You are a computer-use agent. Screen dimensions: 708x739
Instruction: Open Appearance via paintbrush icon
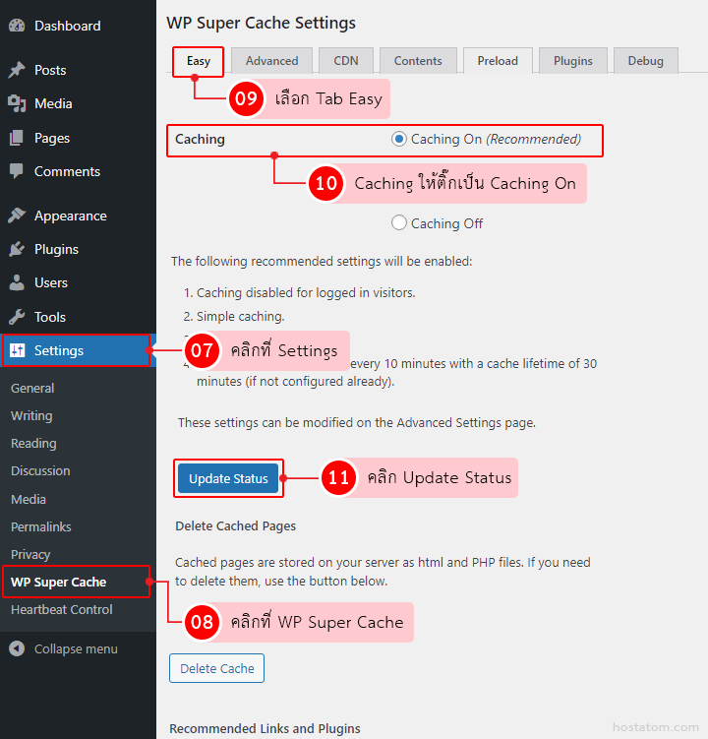point(17,216)
